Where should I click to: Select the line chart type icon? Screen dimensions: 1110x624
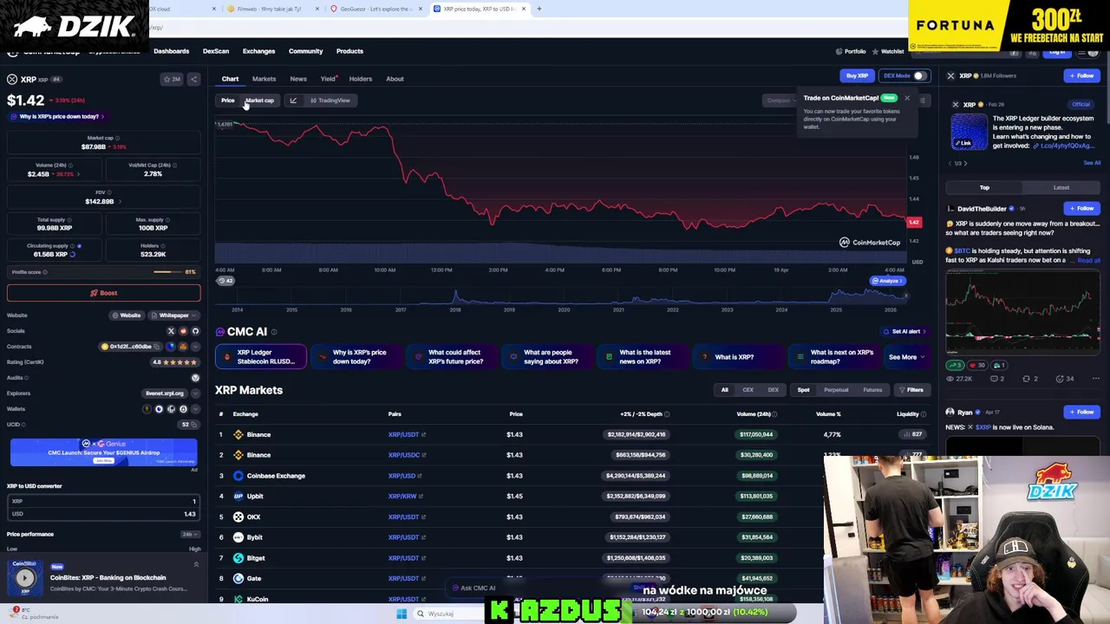coord(293,101)
